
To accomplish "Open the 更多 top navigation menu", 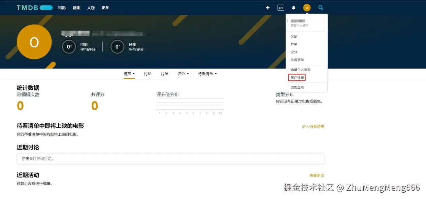I will click(x=105, y=8).
